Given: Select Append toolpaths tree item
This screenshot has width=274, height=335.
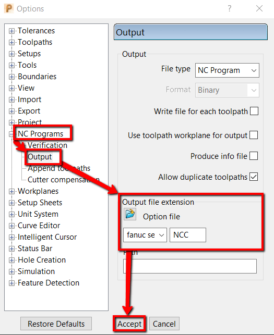Looking at the screenshot, I should tap(59, 168).
